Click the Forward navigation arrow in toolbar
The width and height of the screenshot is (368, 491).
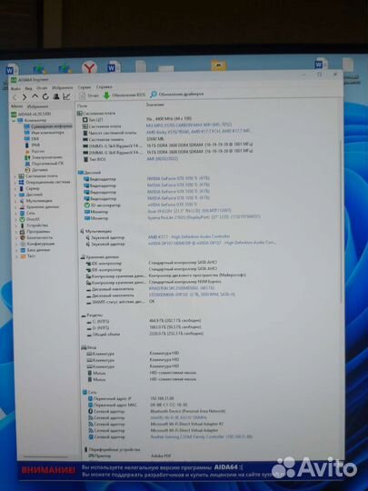pyautogui.click(x=25, y=97)
